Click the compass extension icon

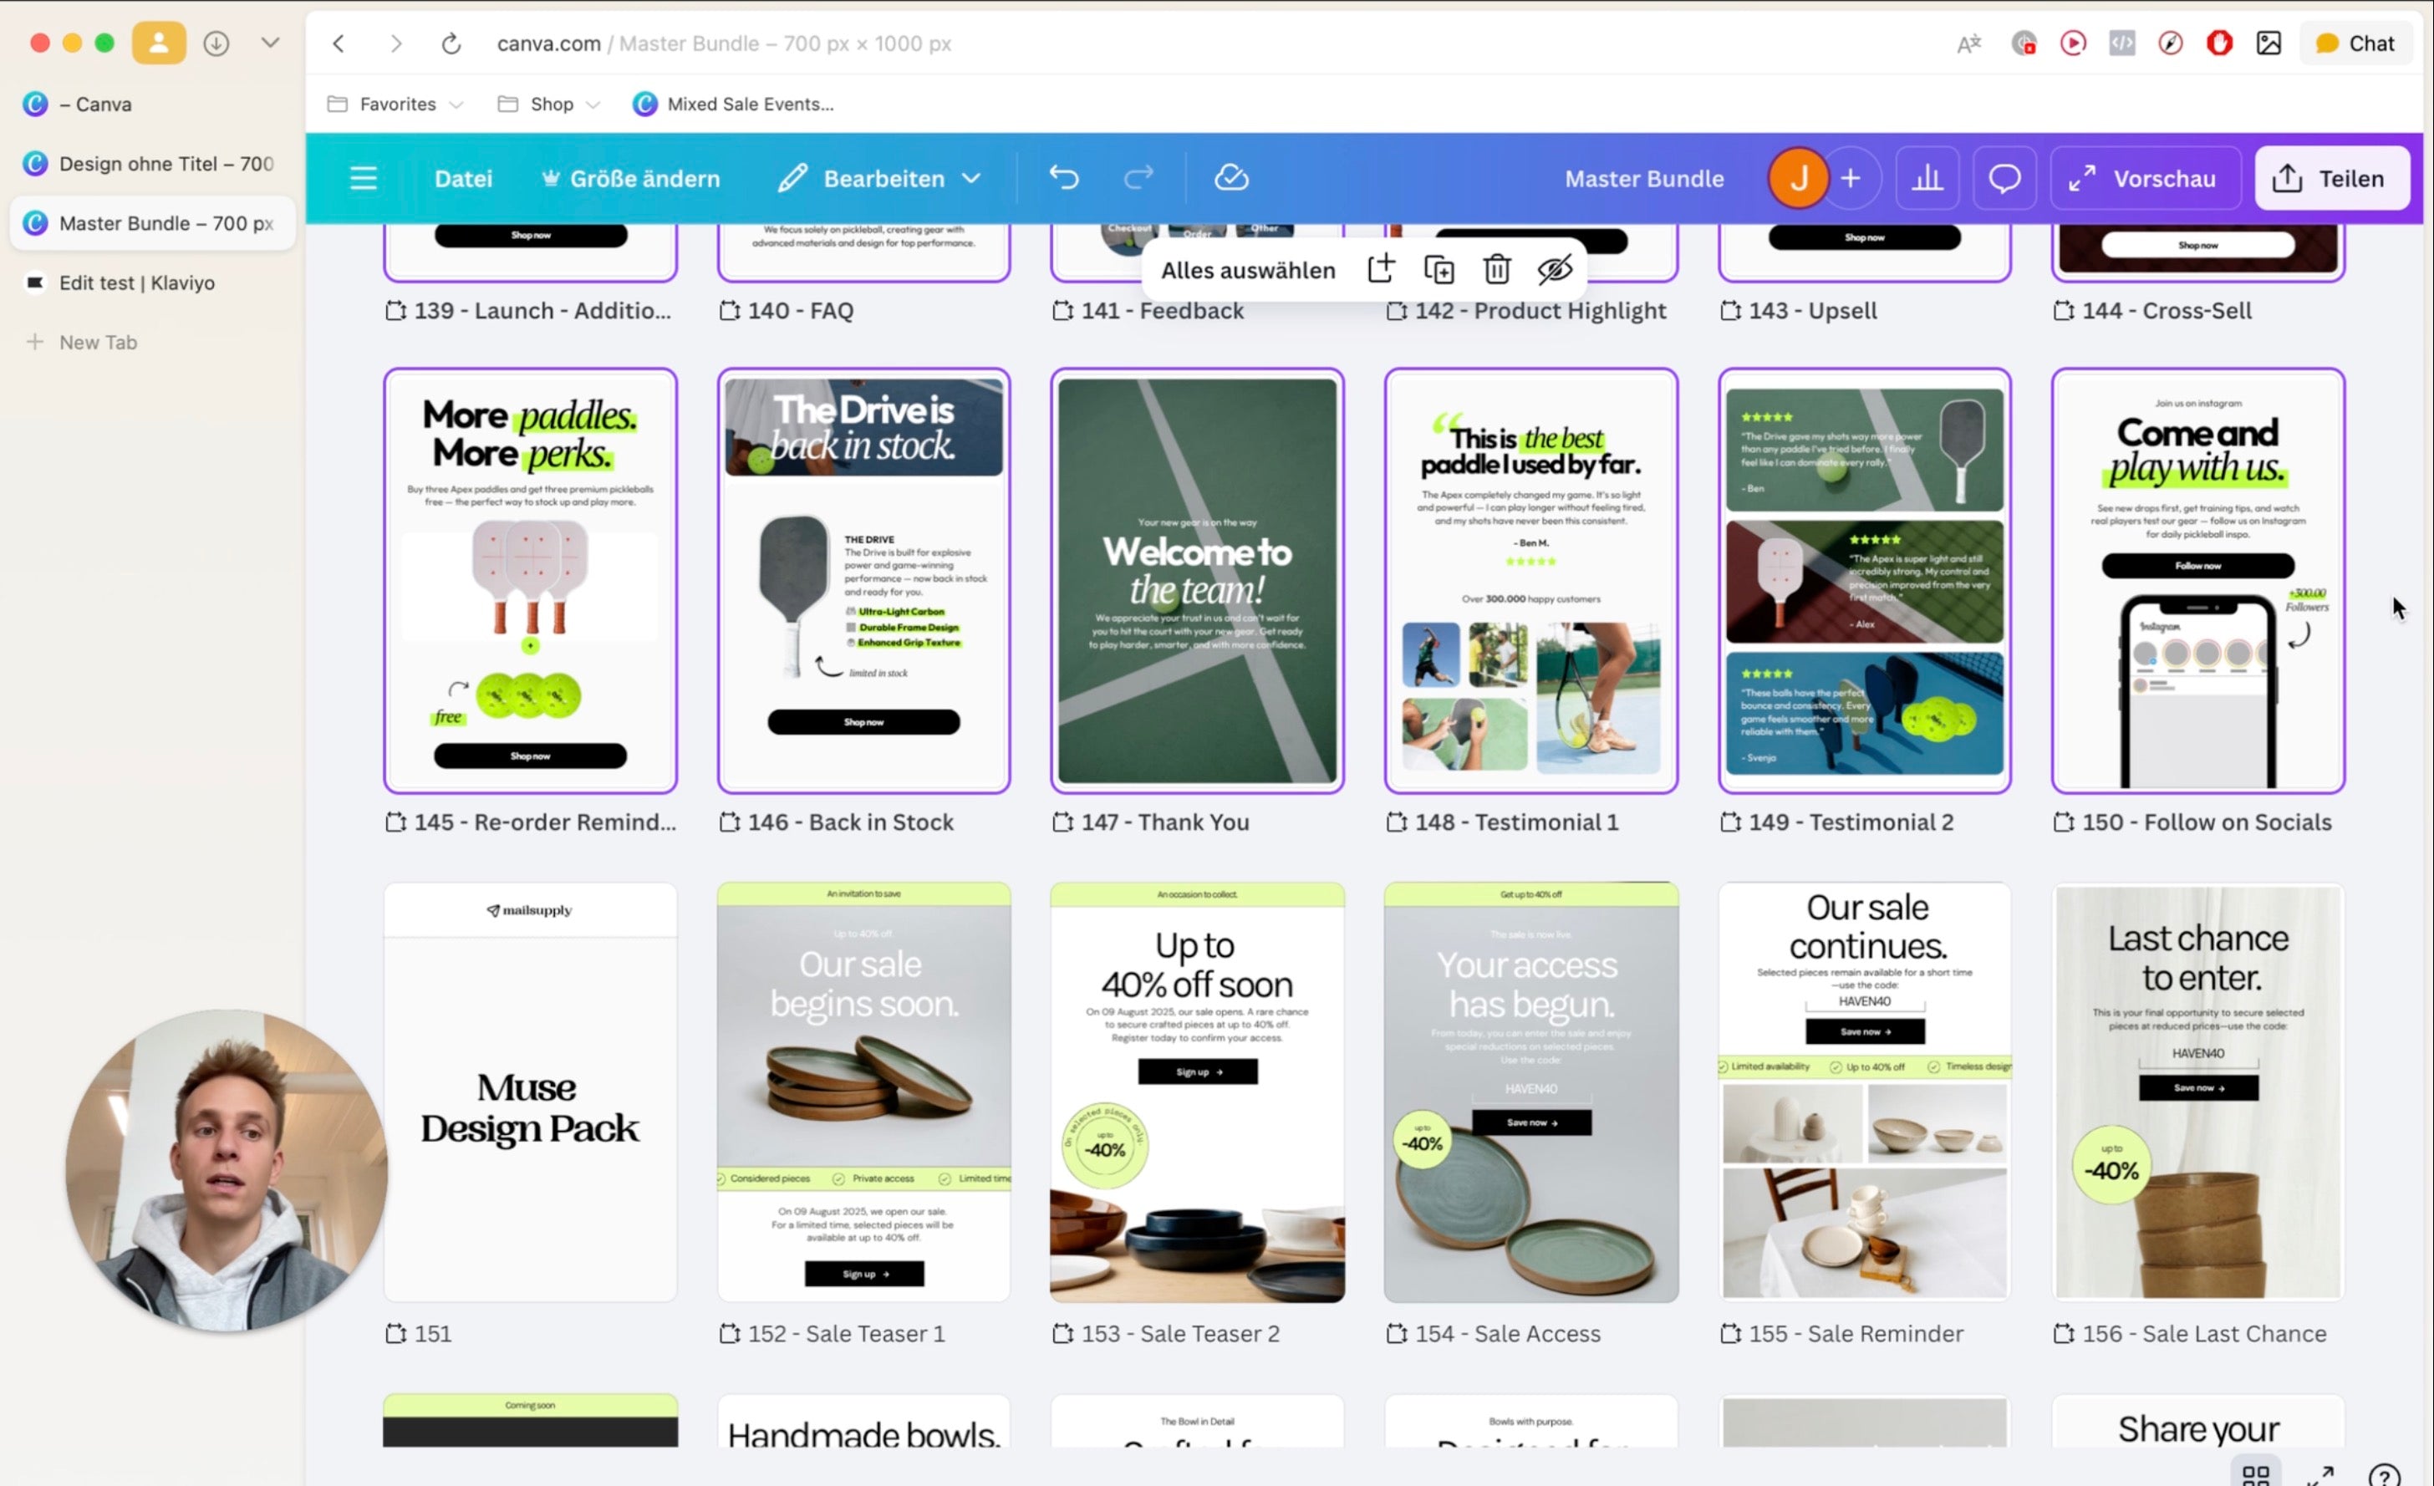2170,43
